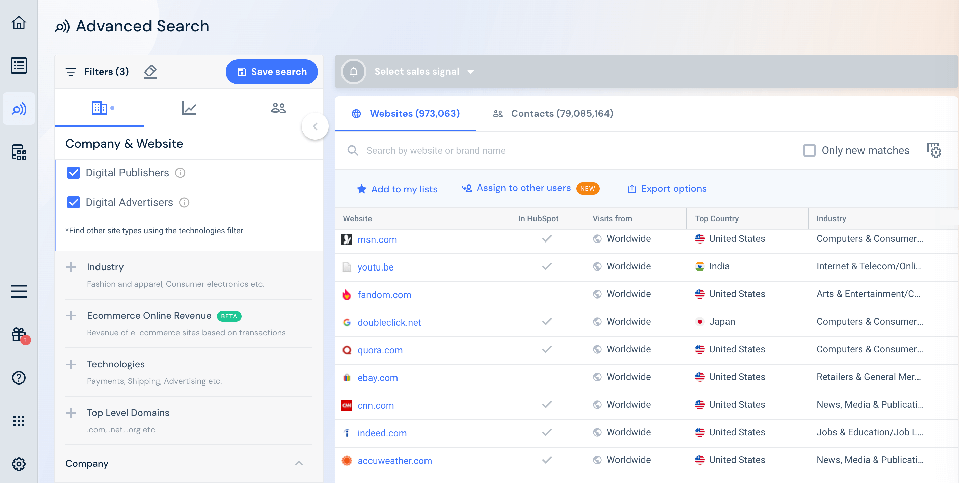Click the msn.com favicon
This screenshot has height=483, width=959.
coord(347,239)
